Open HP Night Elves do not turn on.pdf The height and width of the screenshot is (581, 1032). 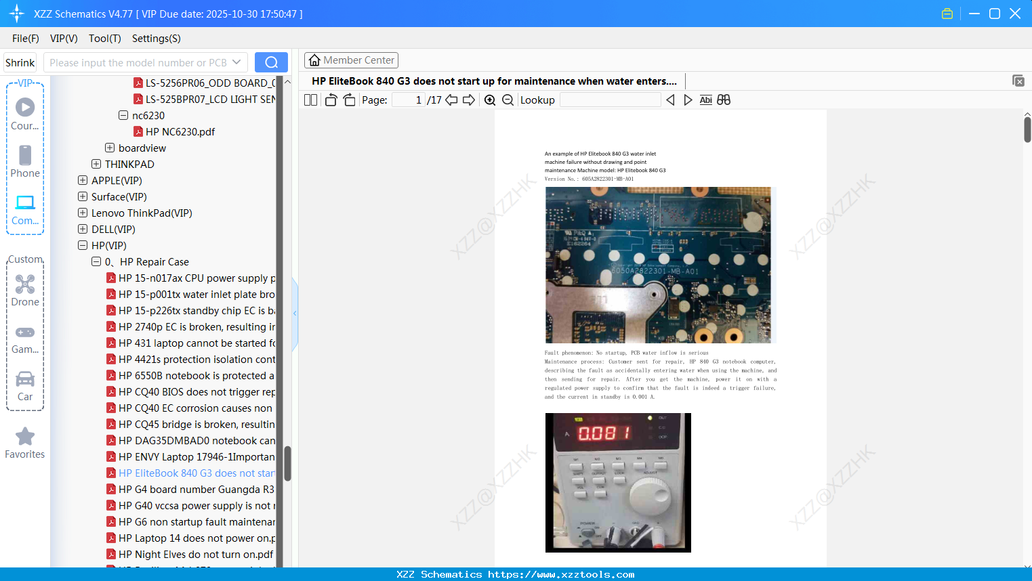coord(190,555)
